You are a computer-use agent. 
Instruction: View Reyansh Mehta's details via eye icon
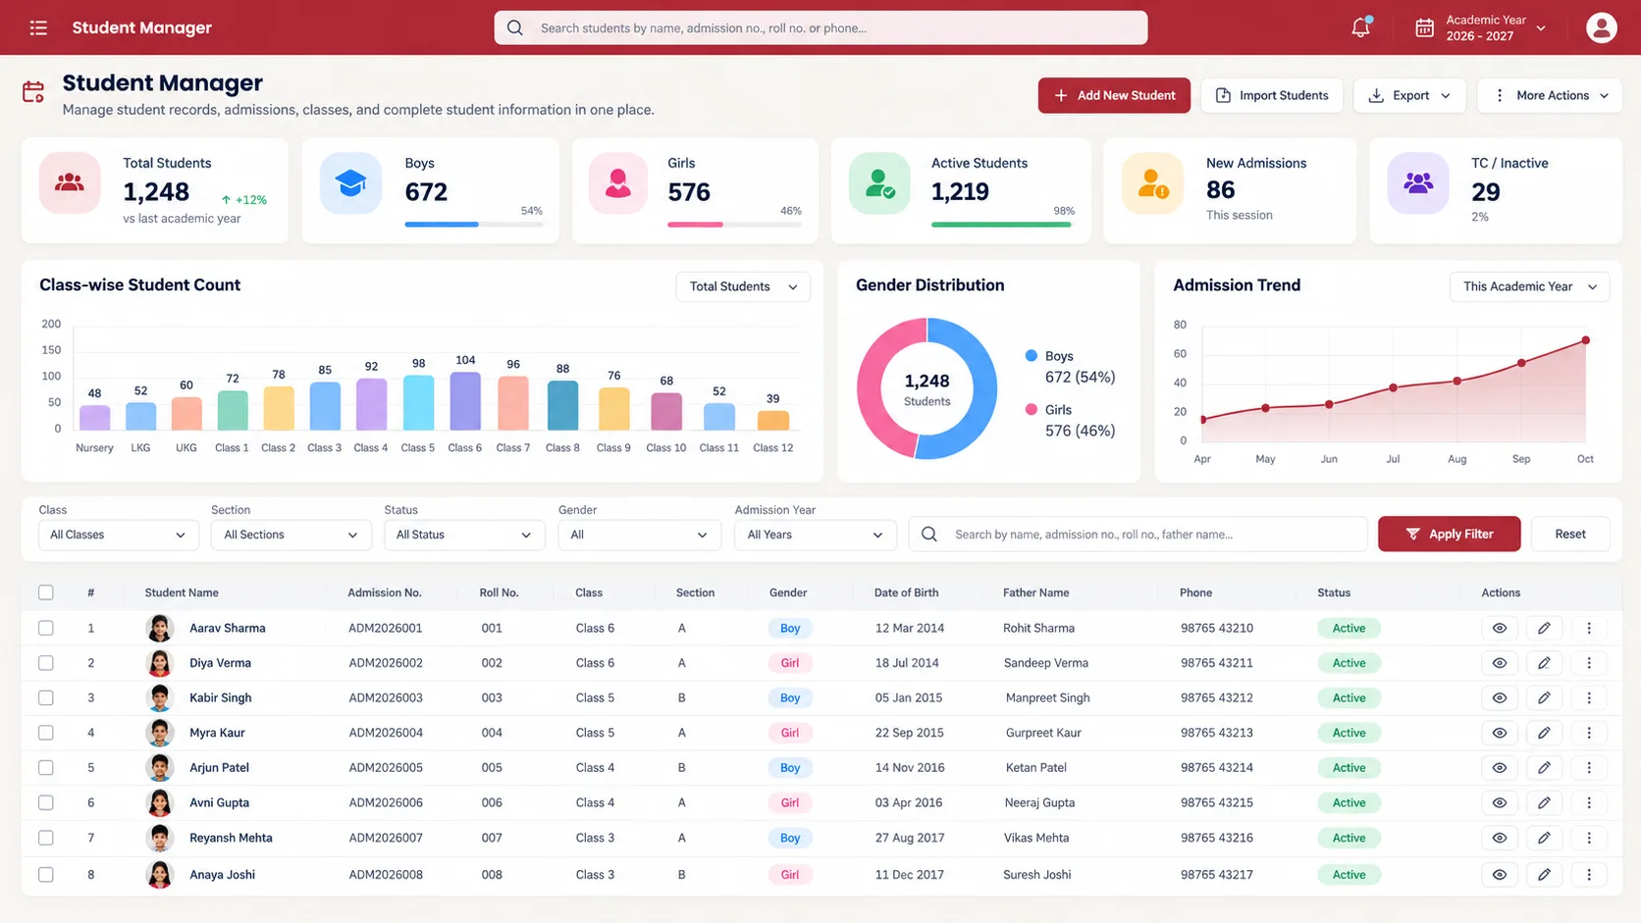click(1499, 838)
